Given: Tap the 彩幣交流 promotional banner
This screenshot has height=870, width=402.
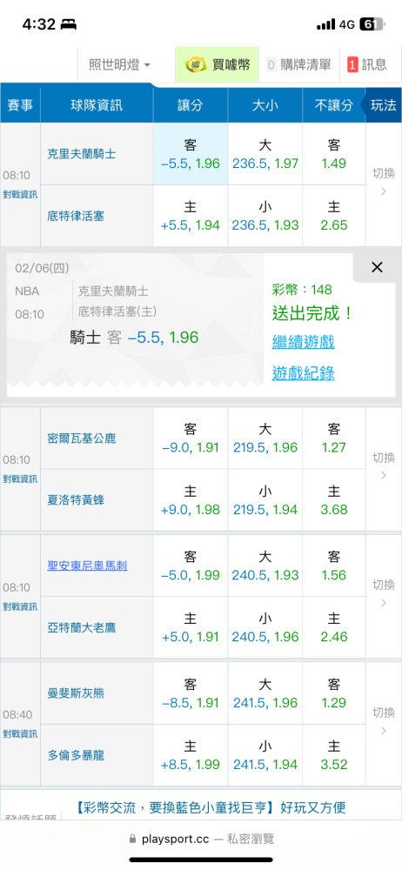Looking at the screenshot, I should pos(210,807).
